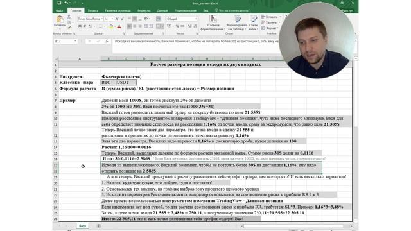Image resolution: width=411 pixels, height=231 pixels.
Task: Apply fill color with paint bucket icon
Action: (x=111, y=26)
